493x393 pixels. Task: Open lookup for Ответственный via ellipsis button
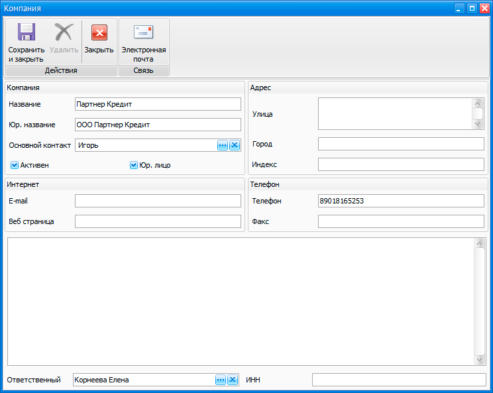[221, 380]
